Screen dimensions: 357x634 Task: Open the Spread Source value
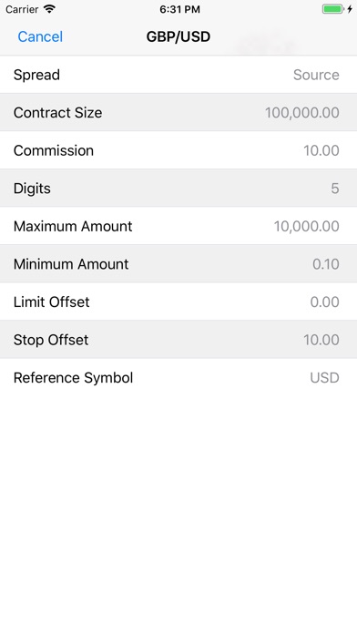pyautogui.click(x=316, y=75)
